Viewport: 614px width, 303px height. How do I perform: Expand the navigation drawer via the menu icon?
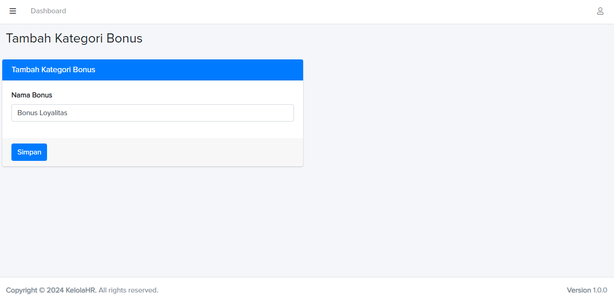[x=13, y=11]
